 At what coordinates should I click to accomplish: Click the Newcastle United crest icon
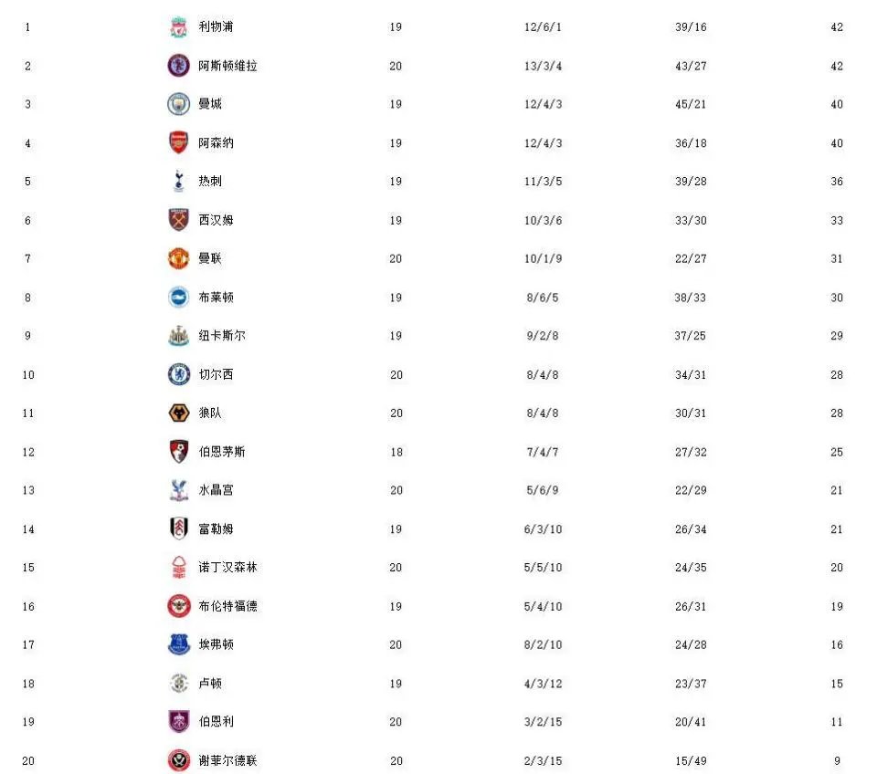pyautogui.click(x=178, y=336)
